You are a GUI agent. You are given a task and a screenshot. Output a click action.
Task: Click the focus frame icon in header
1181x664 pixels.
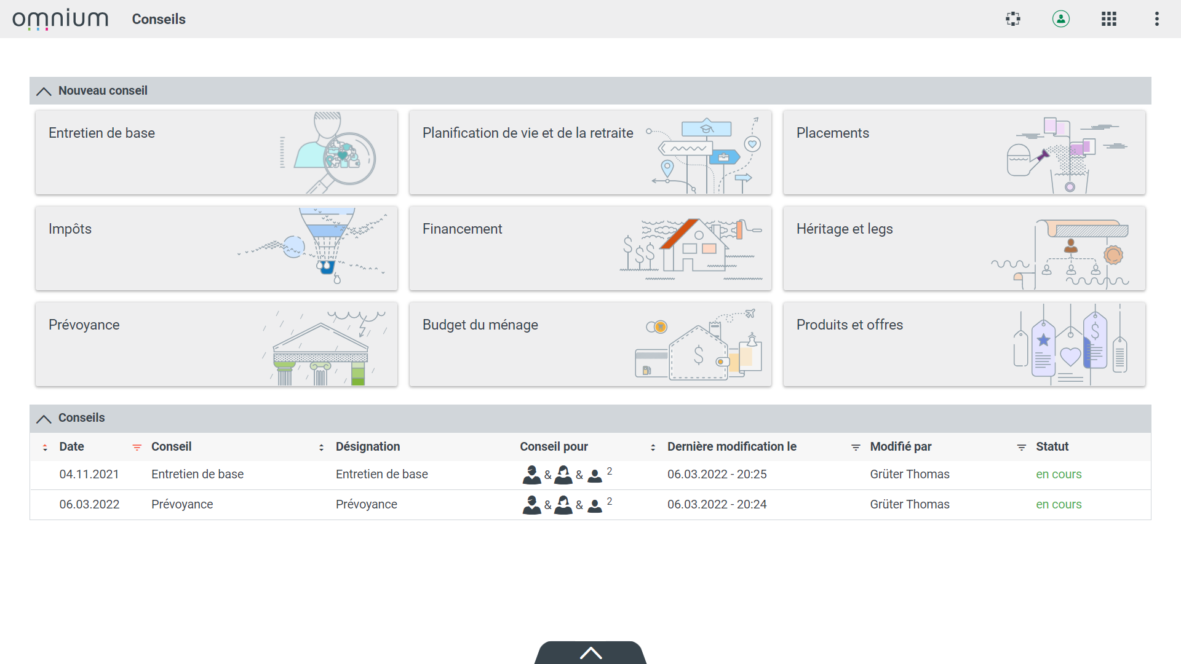[x=1013, y=19]
